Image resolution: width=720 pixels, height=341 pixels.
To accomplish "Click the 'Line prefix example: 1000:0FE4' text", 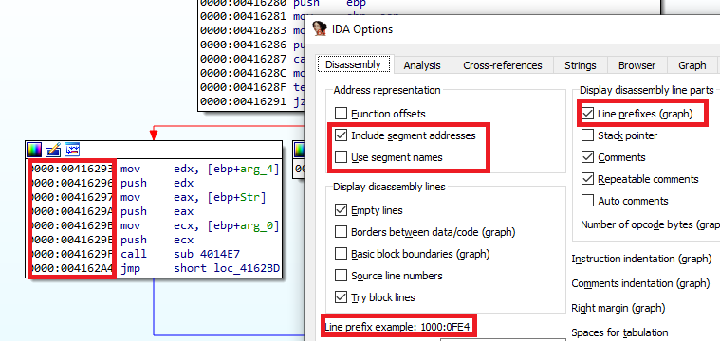I will coord(397,327).
